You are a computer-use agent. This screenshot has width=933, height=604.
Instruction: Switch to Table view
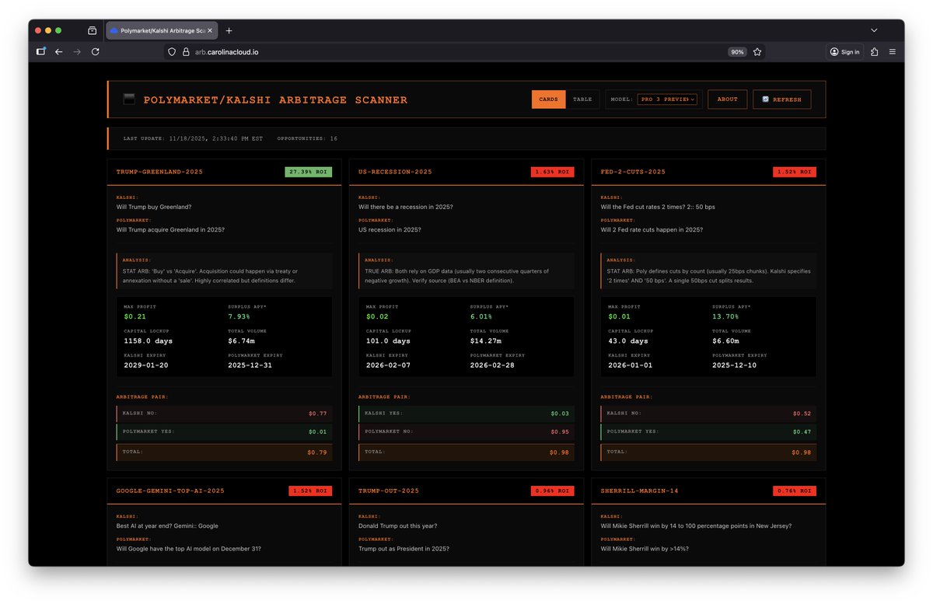[582, 100]
